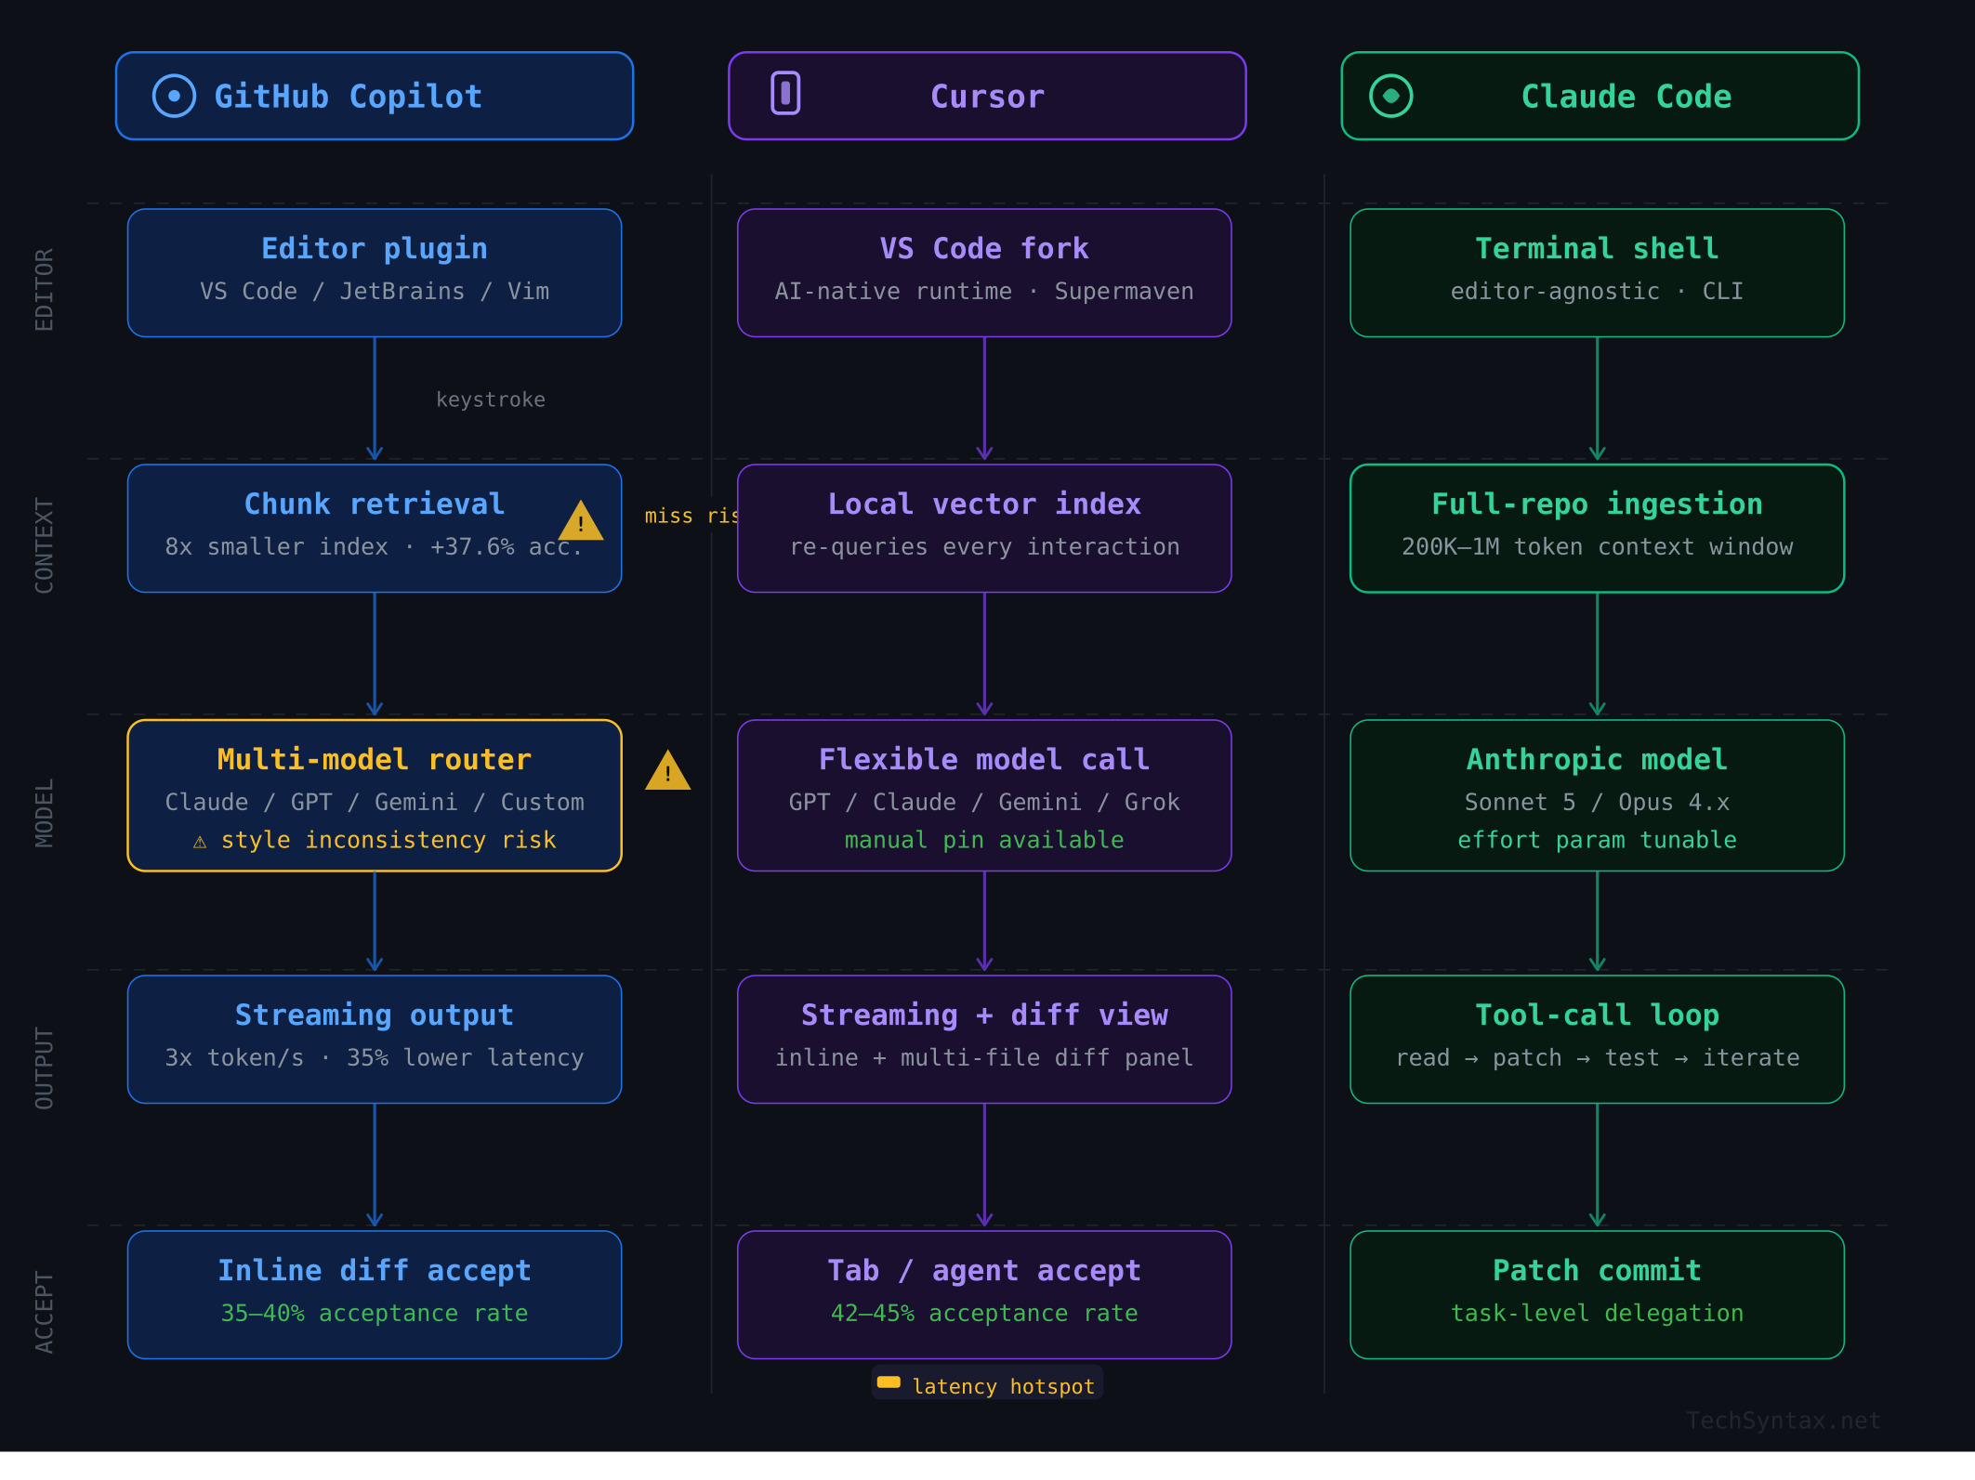Click the yellow latency hotspot legend swatch

point(889,1382)
